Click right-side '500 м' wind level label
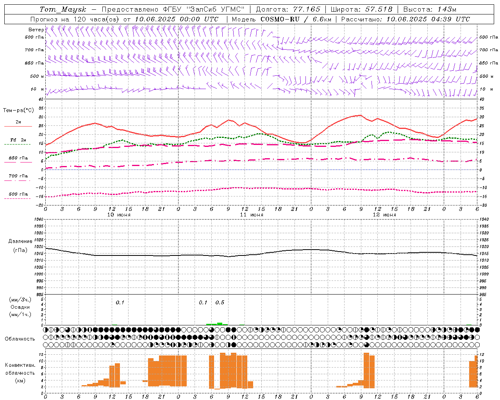This screenshot has width=500, height=400. (x=486, y=76)
